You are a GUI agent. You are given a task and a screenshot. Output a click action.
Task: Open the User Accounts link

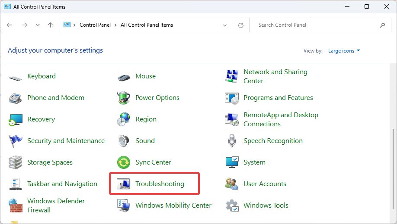pos(265,184)
